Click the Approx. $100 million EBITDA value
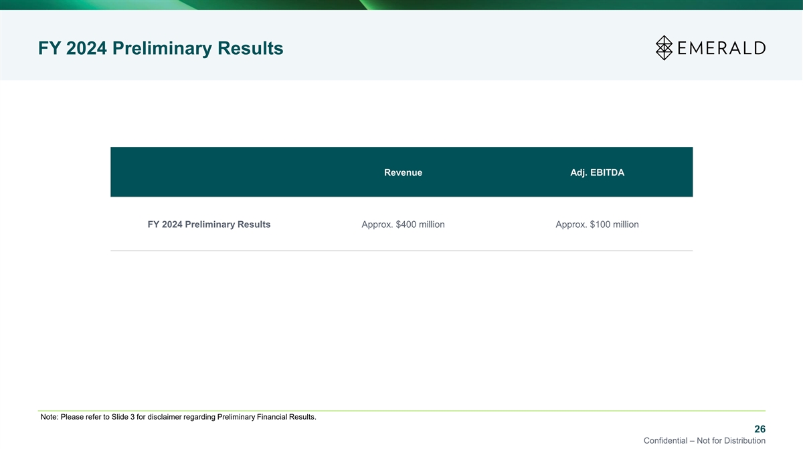 click(597, 224)
